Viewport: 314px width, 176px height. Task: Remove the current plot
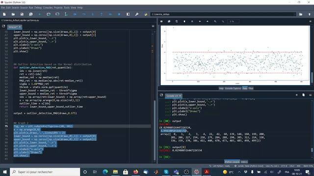point(184,22)
